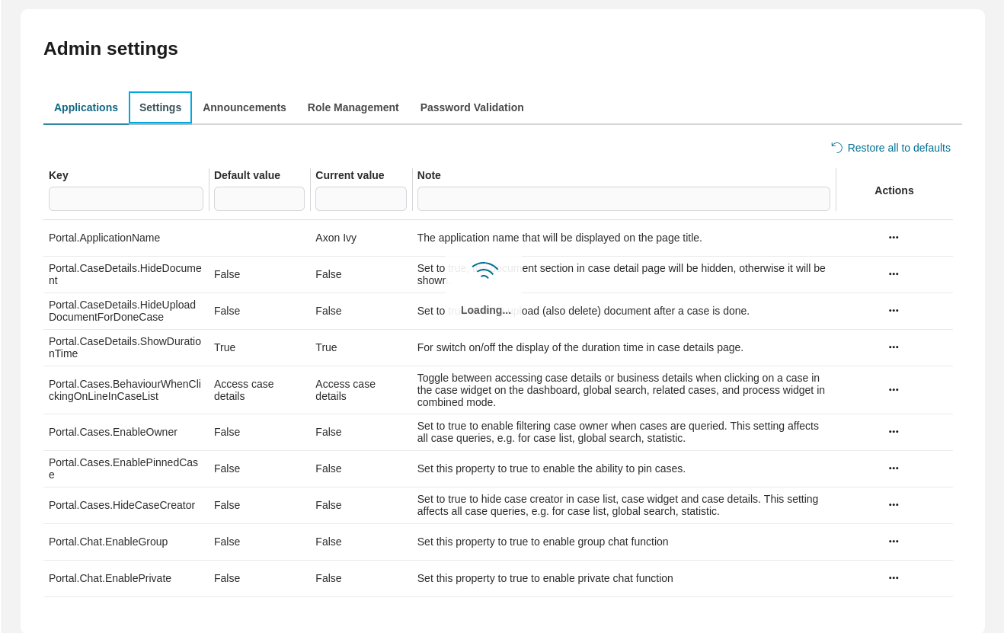Open actions menu for Portal.Chat.EnableGroup row

click(x=894, y=542)
